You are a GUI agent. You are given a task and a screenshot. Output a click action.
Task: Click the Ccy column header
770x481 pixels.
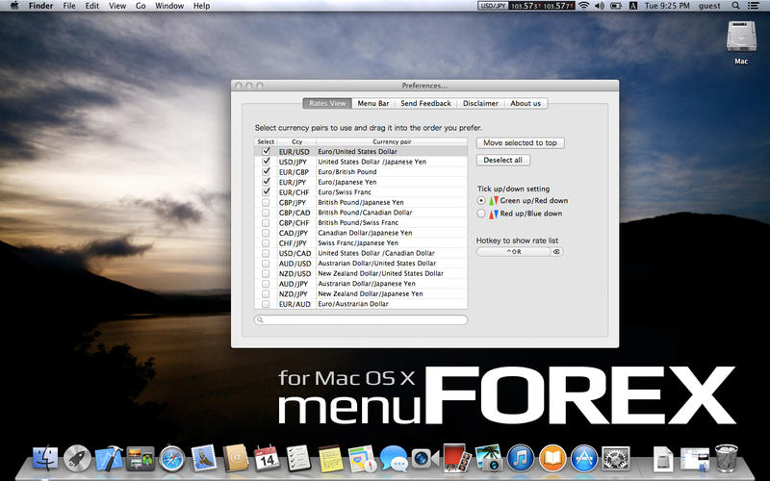pos(296,141)
